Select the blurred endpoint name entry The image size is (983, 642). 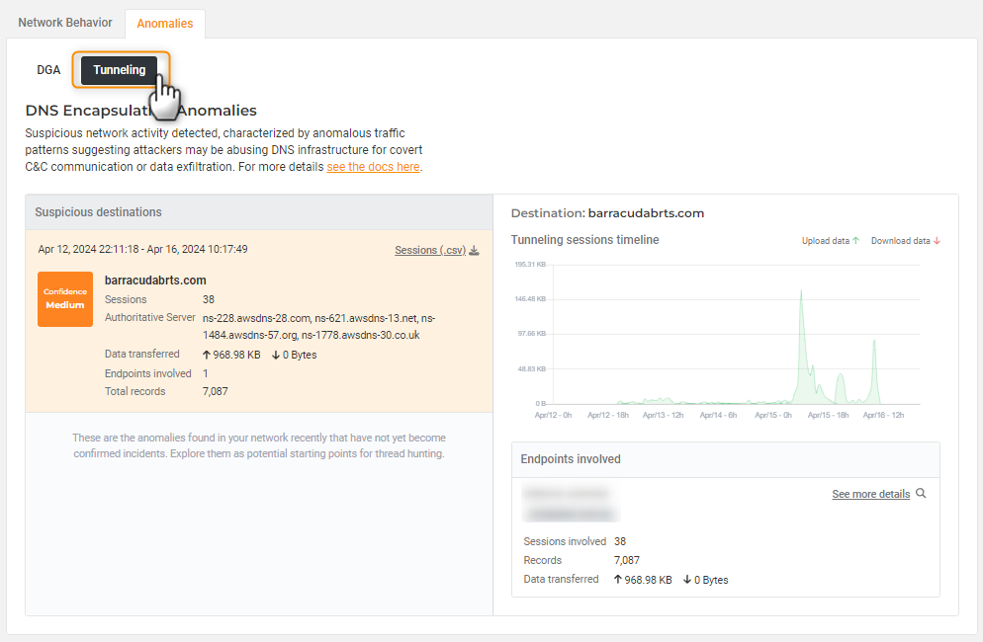[x=566, y=493]
